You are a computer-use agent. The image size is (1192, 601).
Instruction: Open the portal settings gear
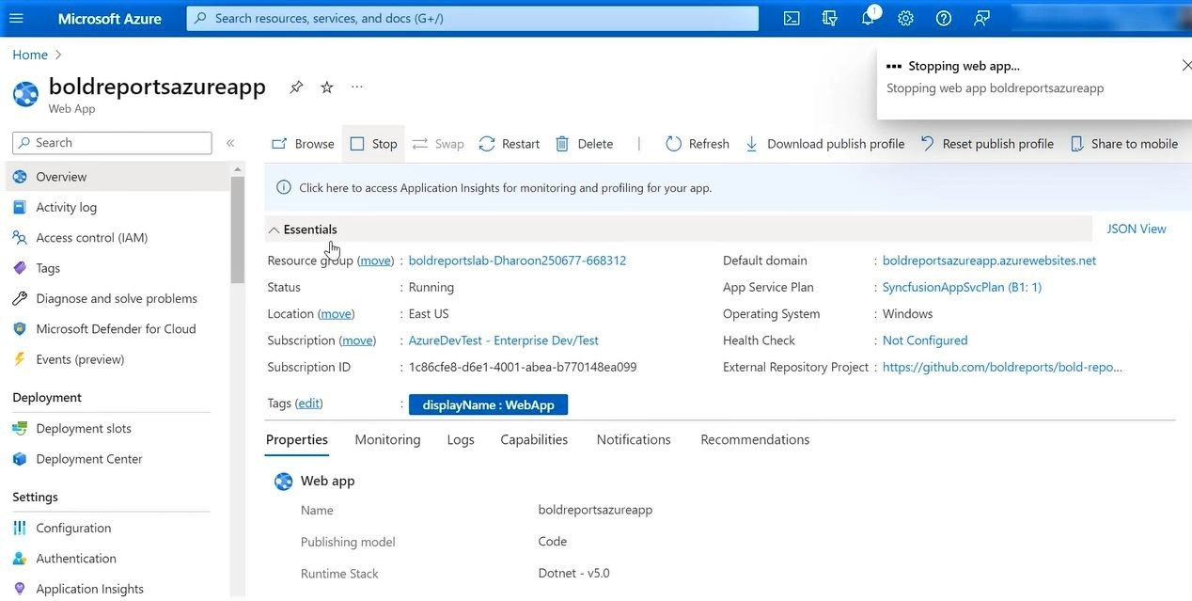pos(904,17)
